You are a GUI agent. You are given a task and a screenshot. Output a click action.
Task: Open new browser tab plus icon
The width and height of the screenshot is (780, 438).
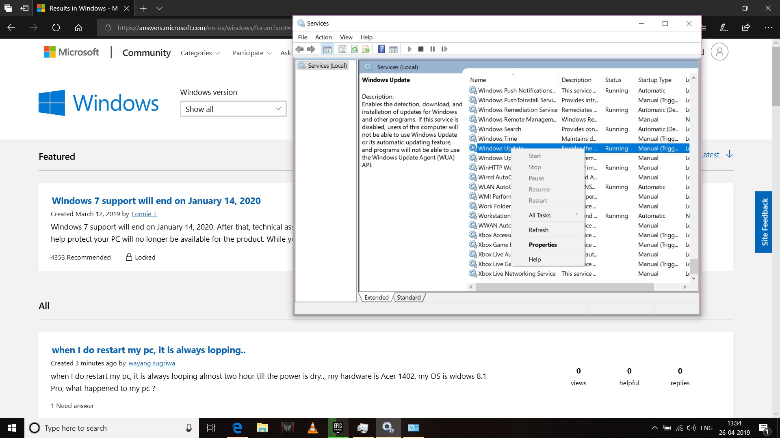pyautogui.click(x=143, y=8)
